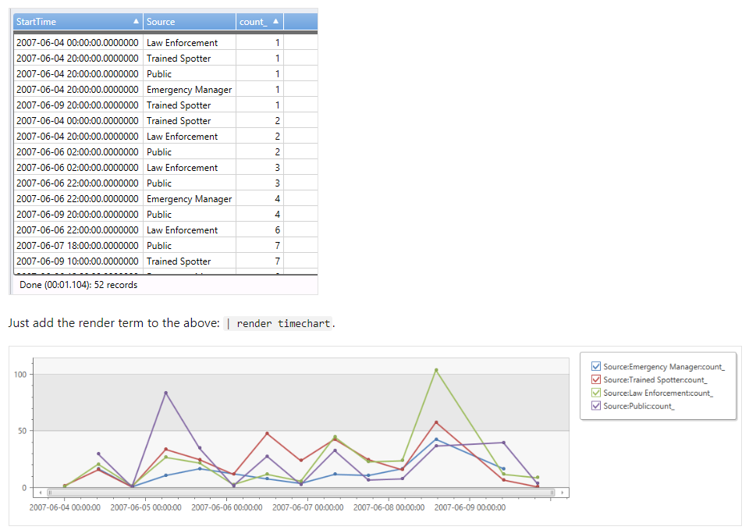The image size is (749, 530).
Task: Click x-axis label '2007-06-07 00:00:00'
Action: pyautogui.click(x=307, y=507)
